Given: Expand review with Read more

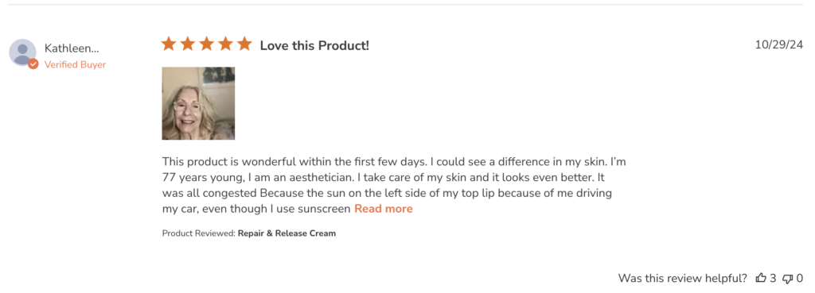Looking at the screenshot, I should 384,209.
